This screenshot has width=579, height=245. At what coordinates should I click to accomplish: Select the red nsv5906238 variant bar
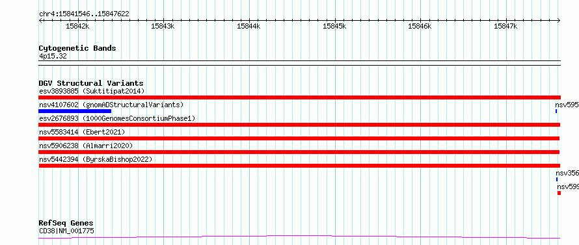pos(299,152)
